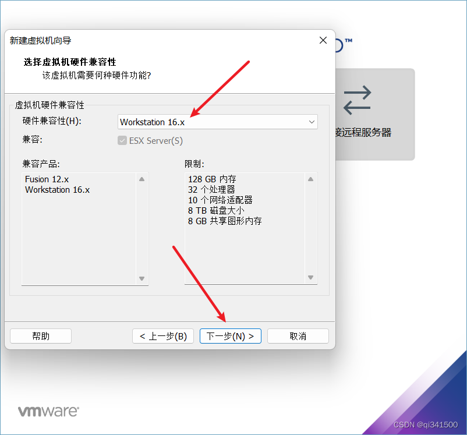Click the 取消 cancel button
The width and height of the screenshot is (467, 435).
298,336
